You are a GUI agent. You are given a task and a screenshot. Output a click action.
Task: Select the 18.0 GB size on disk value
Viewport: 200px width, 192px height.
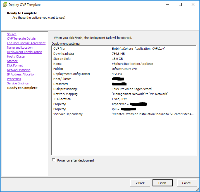[x=117, y=59]
